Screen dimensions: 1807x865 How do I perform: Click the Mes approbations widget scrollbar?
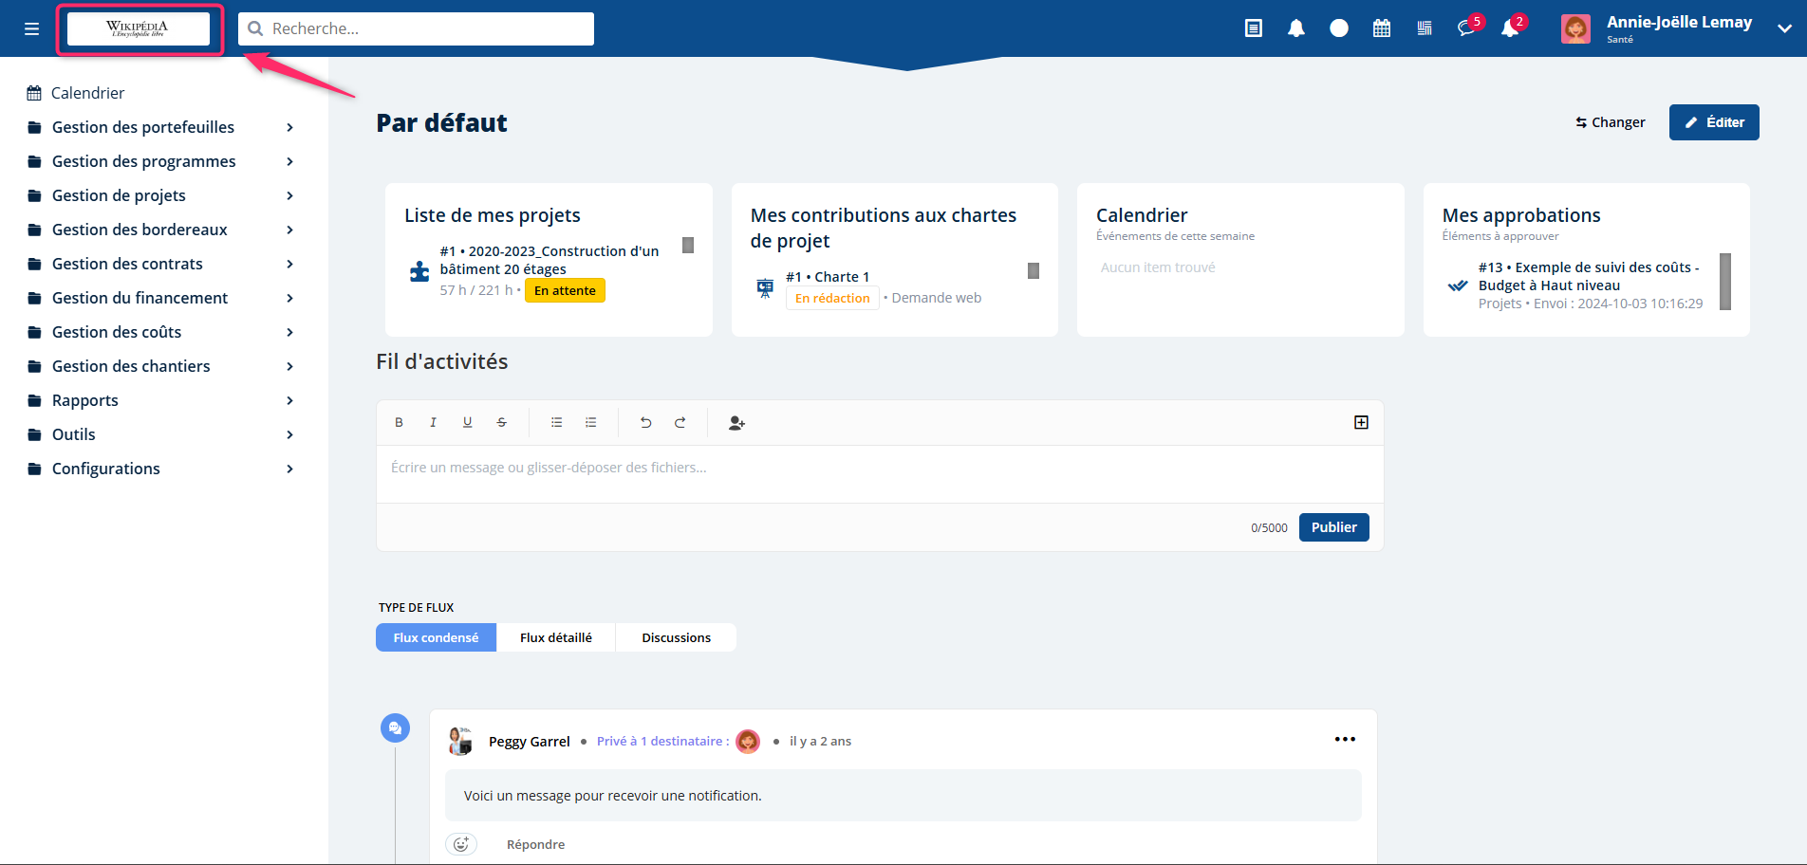point(1725,282)
